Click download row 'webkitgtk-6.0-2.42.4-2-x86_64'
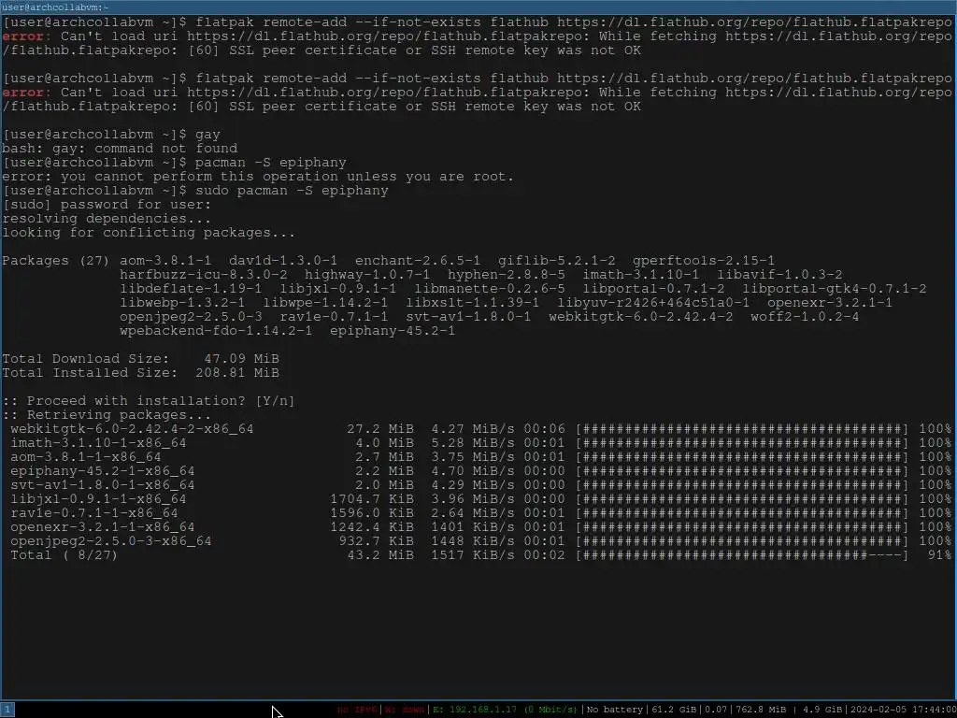Screen dimensions: 957x718 (x=480, y=429)
